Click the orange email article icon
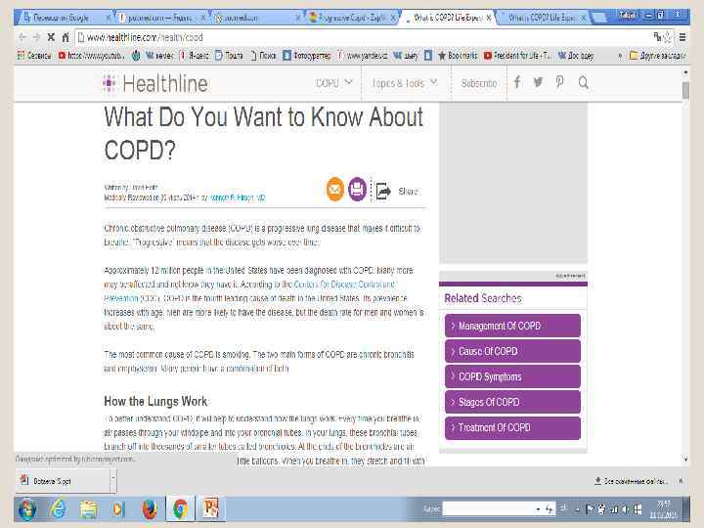Image resolution: width=704 pixels, height=528 pixels. click(335, 189)
